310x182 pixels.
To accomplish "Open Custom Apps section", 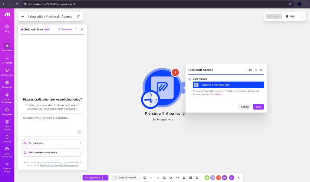I will 7,167.
